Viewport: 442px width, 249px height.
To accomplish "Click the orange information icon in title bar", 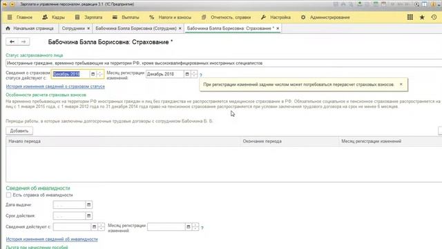I will [433, 4].
